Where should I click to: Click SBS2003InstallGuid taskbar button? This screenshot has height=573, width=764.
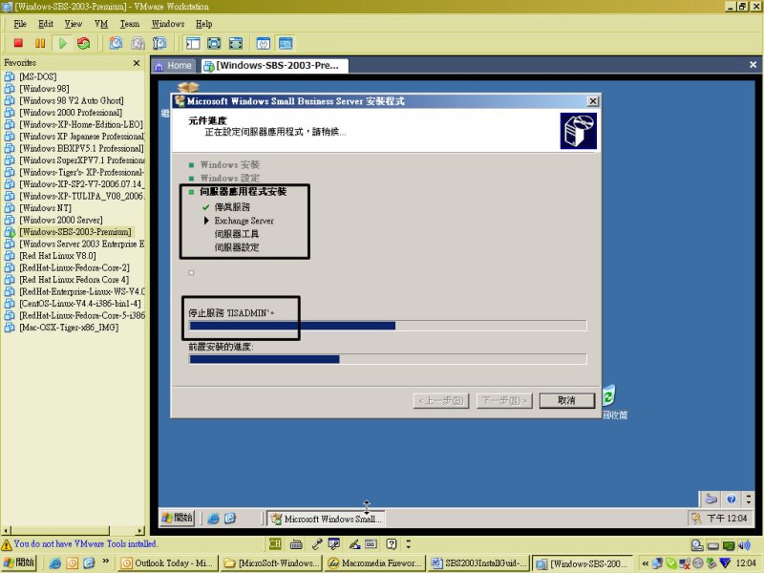pos(479,563)
